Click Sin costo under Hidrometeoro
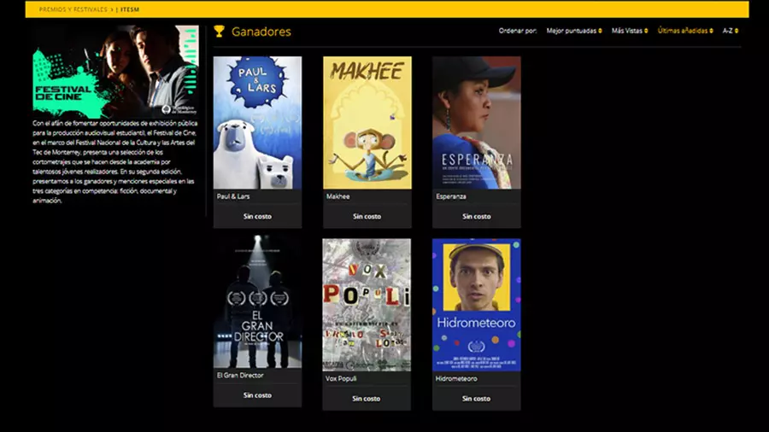The width and height of the screenshot is (769, 432). click(476, 398)
